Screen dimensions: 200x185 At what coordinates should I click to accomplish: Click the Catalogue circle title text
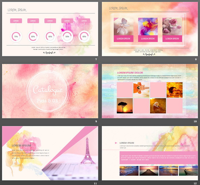48,90
